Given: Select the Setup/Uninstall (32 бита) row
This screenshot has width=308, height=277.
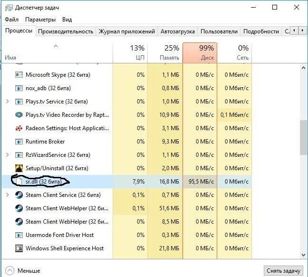Looking at the screenshot, I should coord(127,168).
